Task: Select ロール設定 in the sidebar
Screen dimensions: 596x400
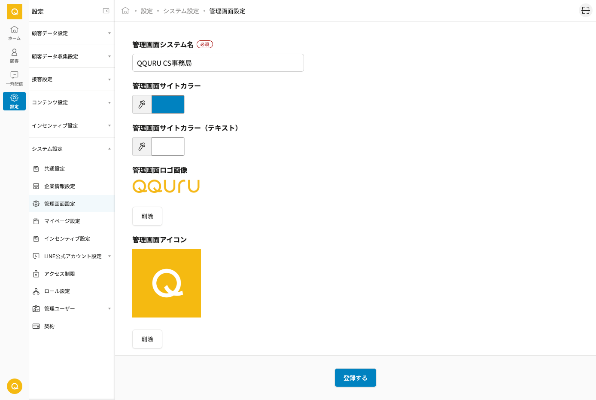Action: [x=57, y=291]
